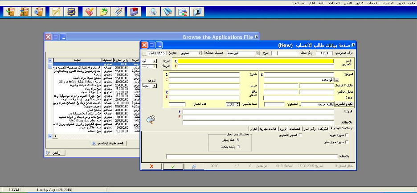Click the red mailbox toolbar icon
This screenshot has height=193, width=417.
point(135,12)
